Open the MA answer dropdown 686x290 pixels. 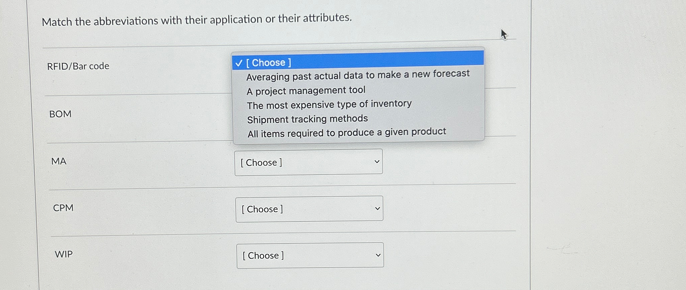click(308, 162)
